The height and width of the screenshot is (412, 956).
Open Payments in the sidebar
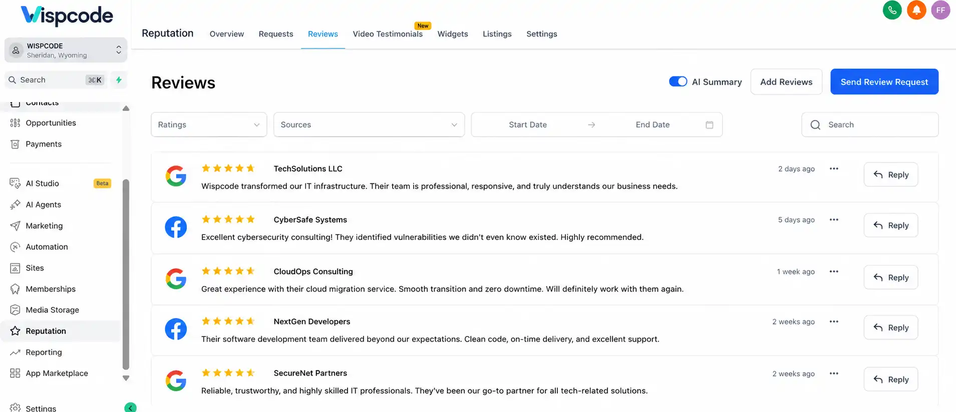pyautogui.click(x=44, y=144)
